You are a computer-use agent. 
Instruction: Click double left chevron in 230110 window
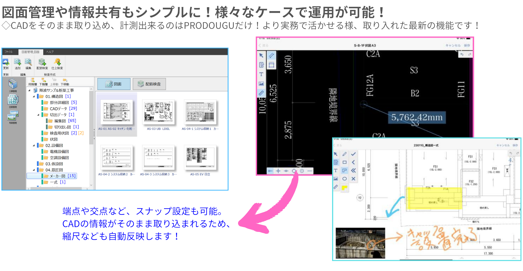[354, 171]
